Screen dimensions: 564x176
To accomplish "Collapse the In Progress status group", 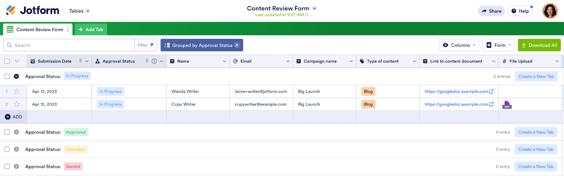I will tap(16, 76).
